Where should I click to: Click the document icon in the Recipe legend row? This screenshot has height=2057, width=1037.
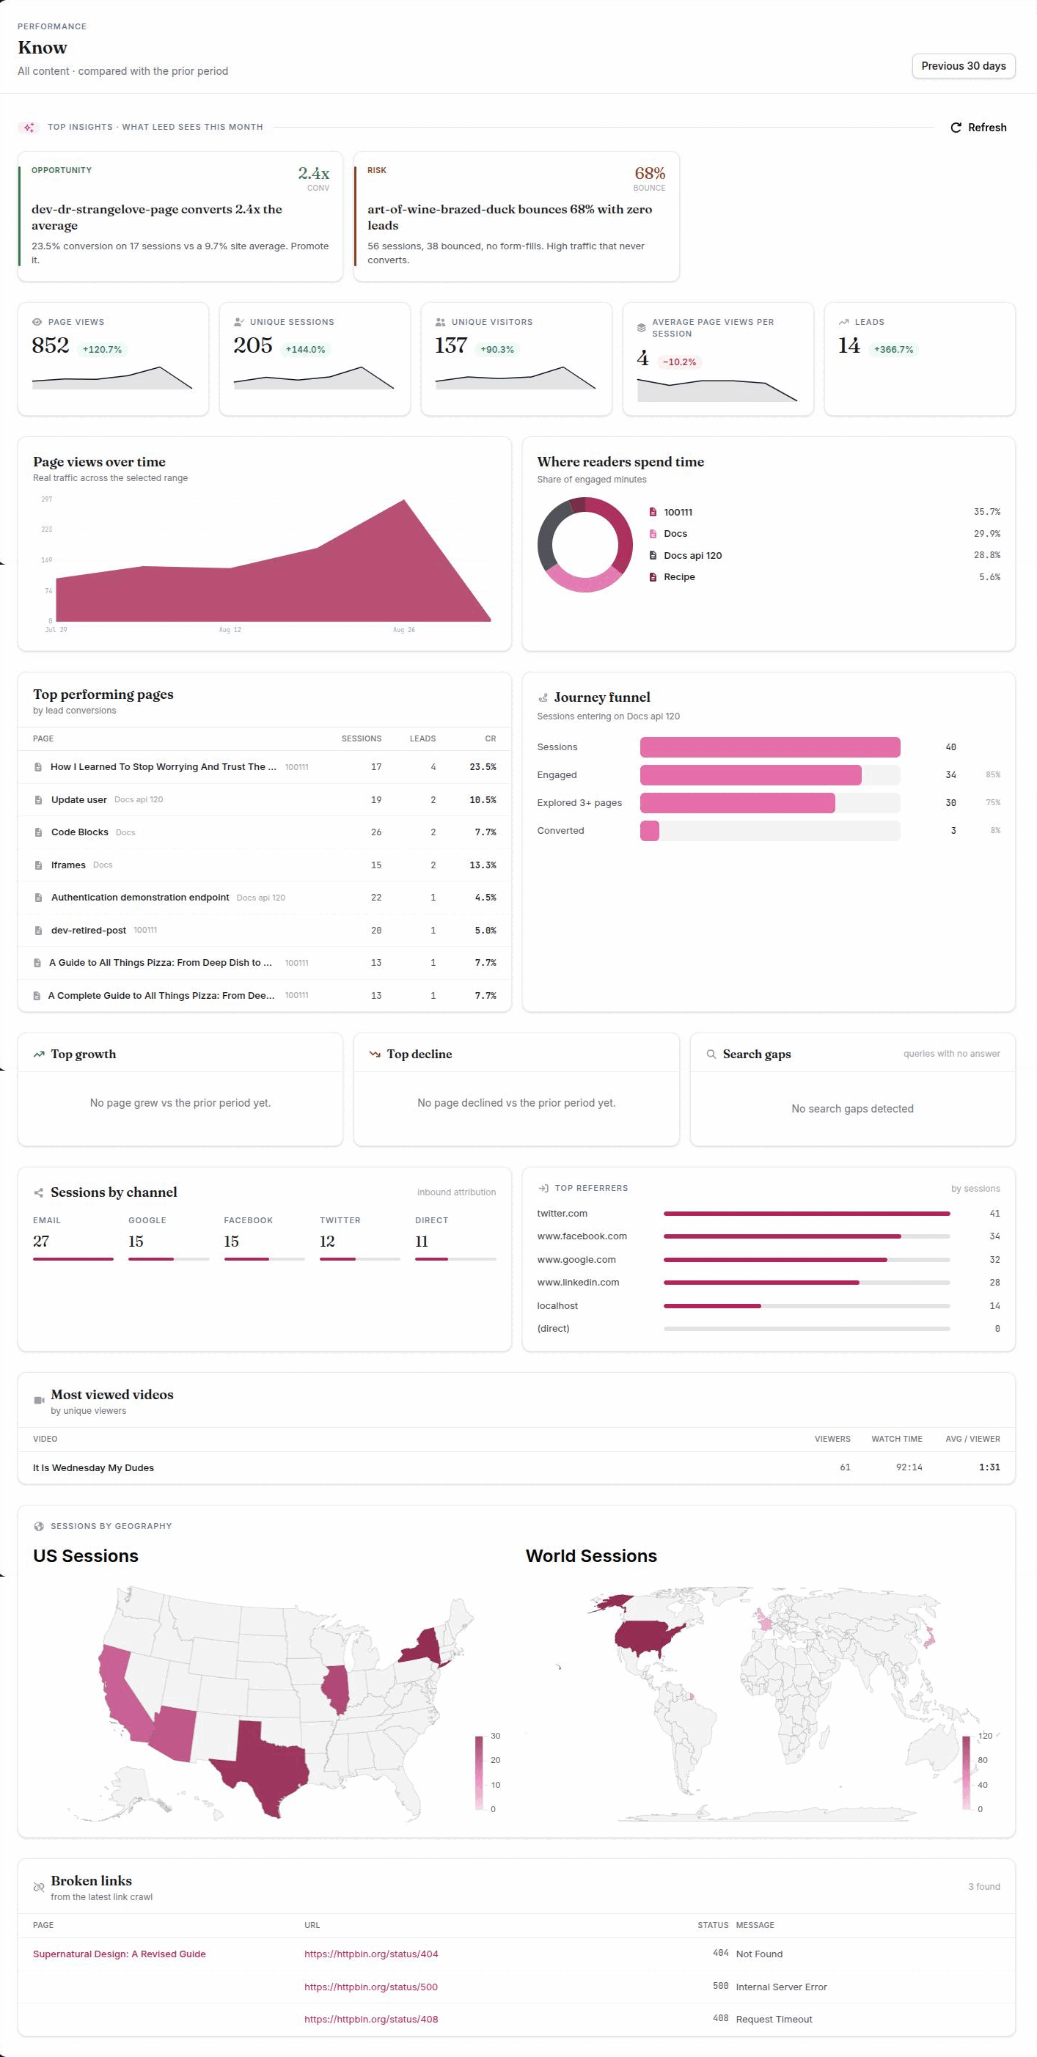(x=653, y=576)
